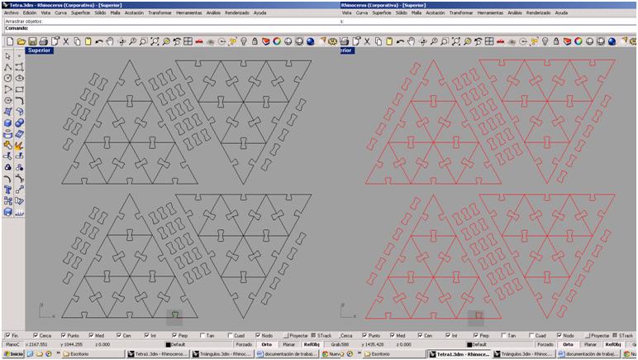This screenshot has height=360, width=638.
Task: Click the Paste clipboard icon in Tetra.3dm toolbar
Action: click(x=88, y=41)
